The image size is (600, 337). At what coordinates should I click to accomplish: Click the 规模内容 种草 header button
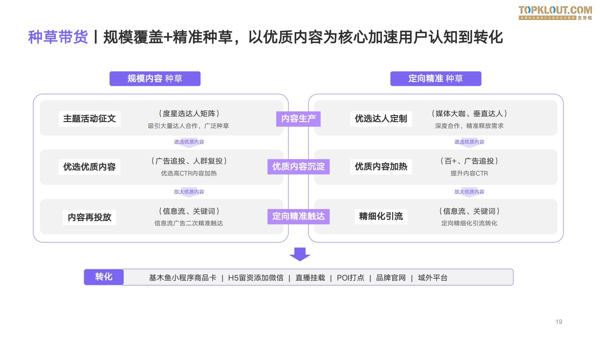155,79
